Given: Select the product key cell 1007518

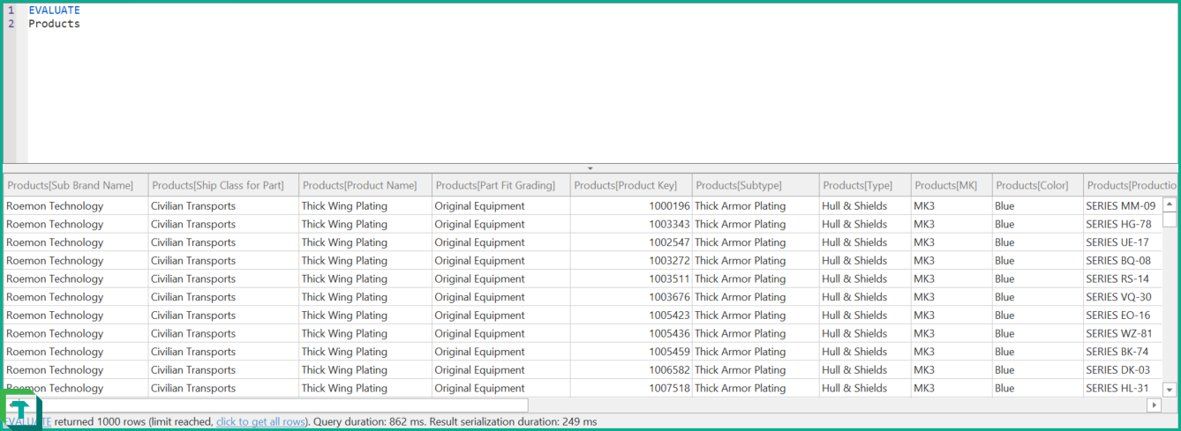Looking at the screenshot, I should pos(631,388).
